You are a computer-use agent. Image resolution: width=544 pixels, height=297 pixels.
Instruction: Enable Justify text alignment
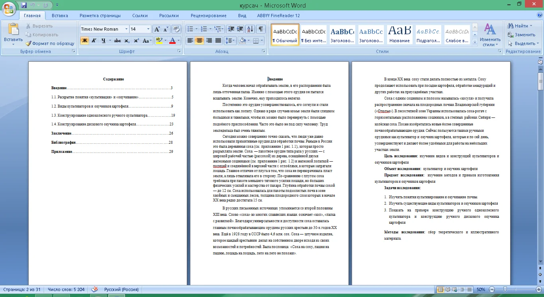click(218, 41)
